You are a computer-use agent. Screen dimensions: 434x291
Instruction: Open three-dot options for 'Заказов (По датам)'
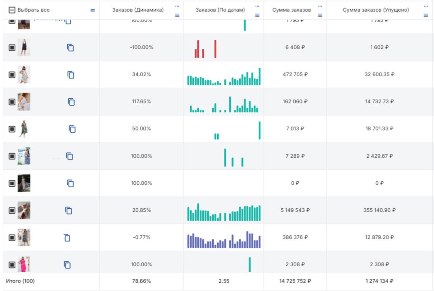point(257,6)
